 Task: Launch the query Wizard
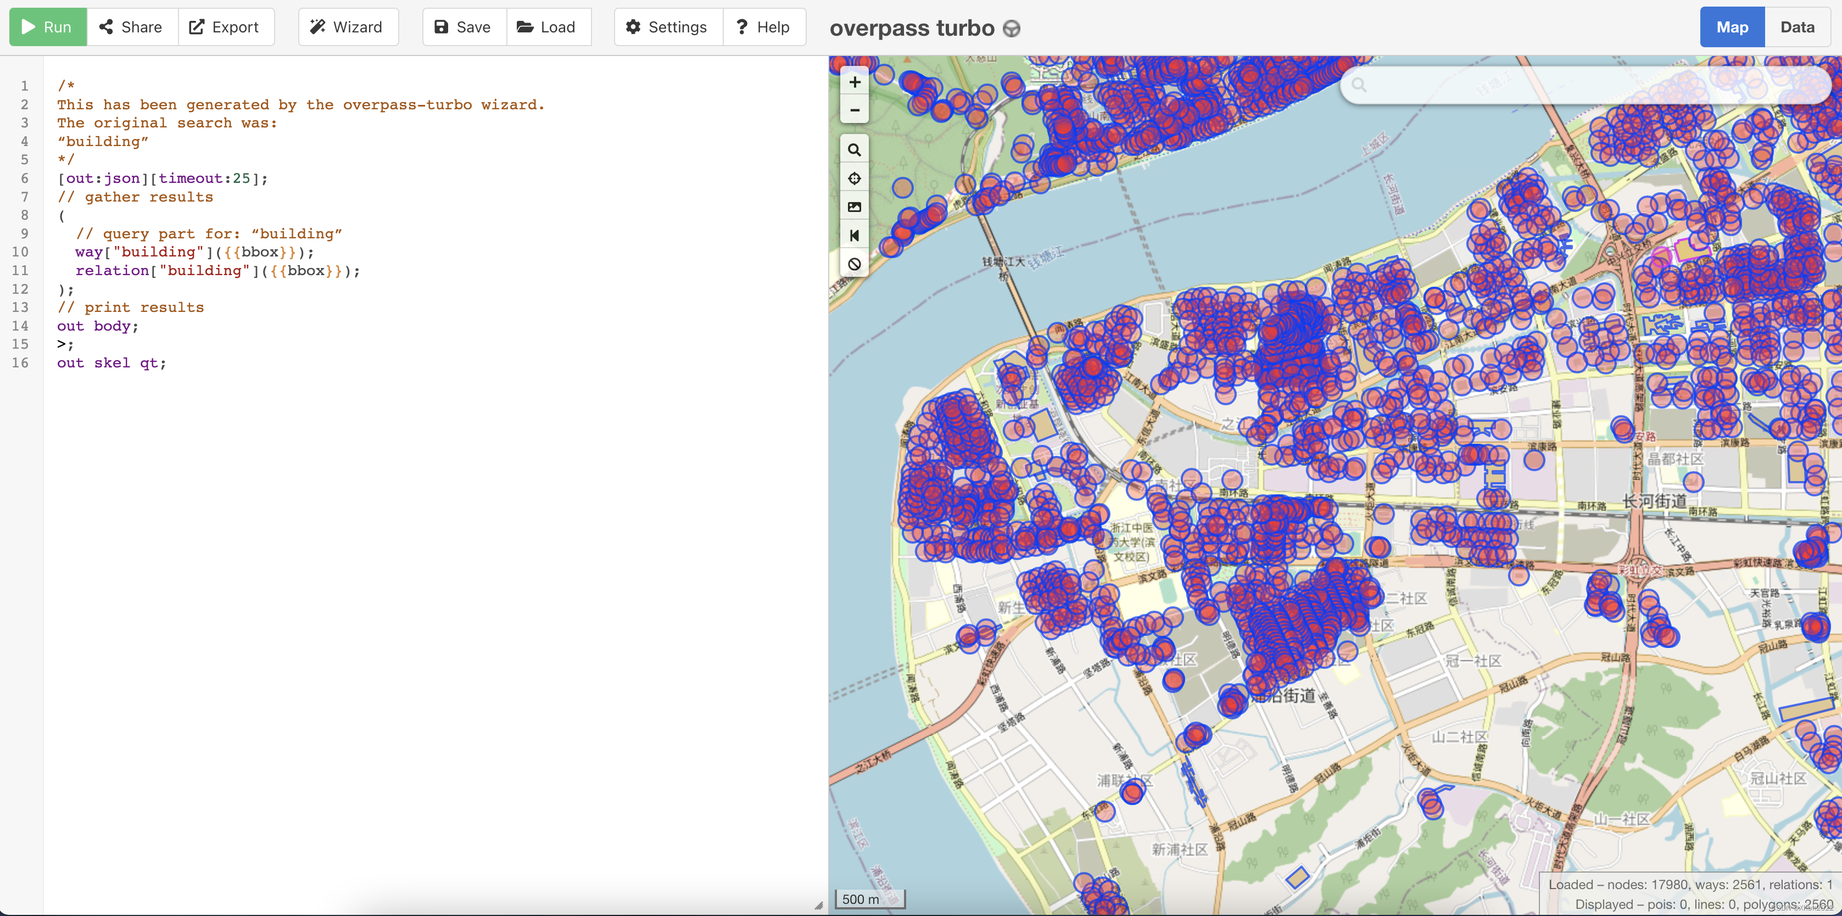click(348, 27)
